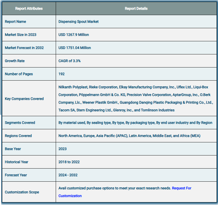
Task: Click the Customization Scope label
Action: point(22,192)
